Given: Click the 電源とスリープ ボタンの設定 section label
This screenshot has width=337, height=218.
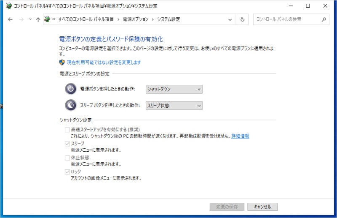Looking at the screenshot, I should [85, 74].
